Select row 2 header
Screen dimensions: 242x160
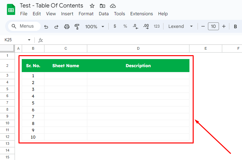coord(7,66)
